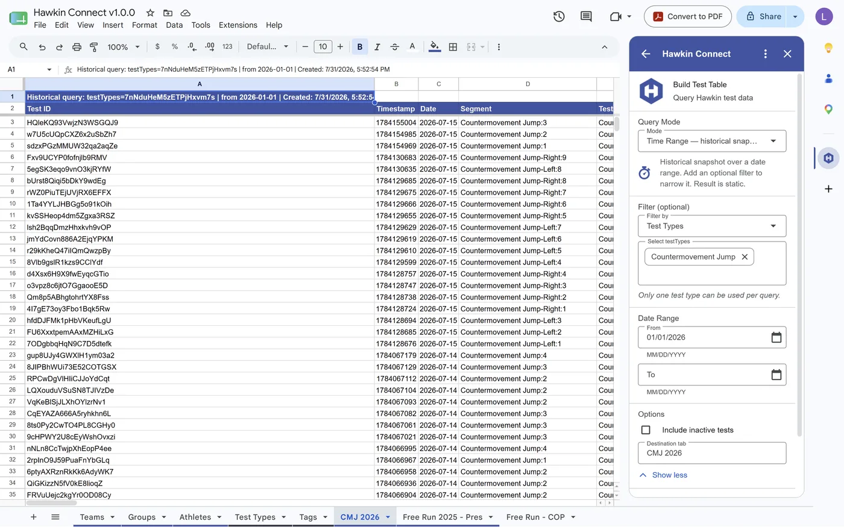844x527 pixels.
Task: Click the Convert to PDF button
Action: [x=688, y=16]
